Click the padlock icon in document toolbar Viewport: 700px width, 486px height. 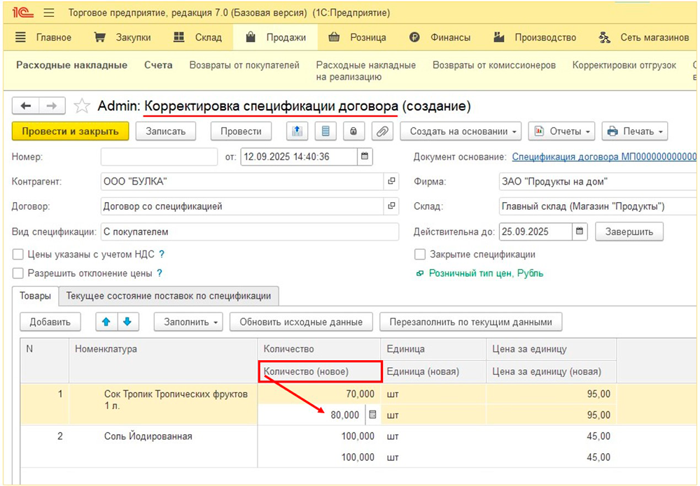(x=353, y=131)
